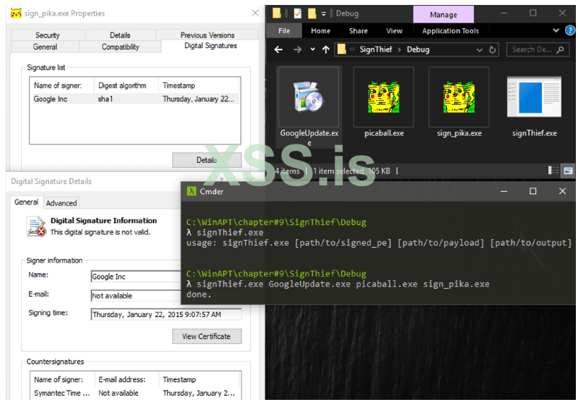Expand address bar history dropdown
This screenshot has width=578, height=402.
(480, 50)
